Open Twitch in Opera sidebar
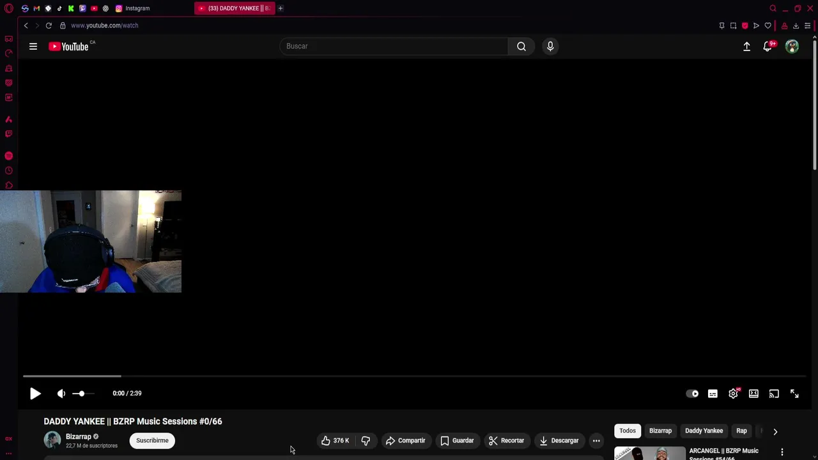Image resolution: width=818 pixels, height=460 pixels. click(x=9, y=134)
